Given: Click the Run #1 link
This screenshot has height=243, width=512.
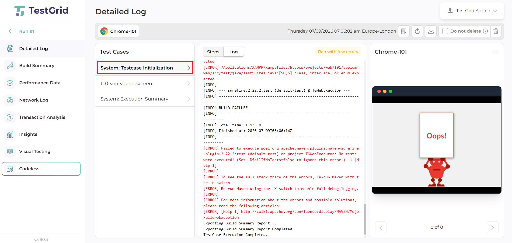Looking at the screenshot, I should (27, 31).
